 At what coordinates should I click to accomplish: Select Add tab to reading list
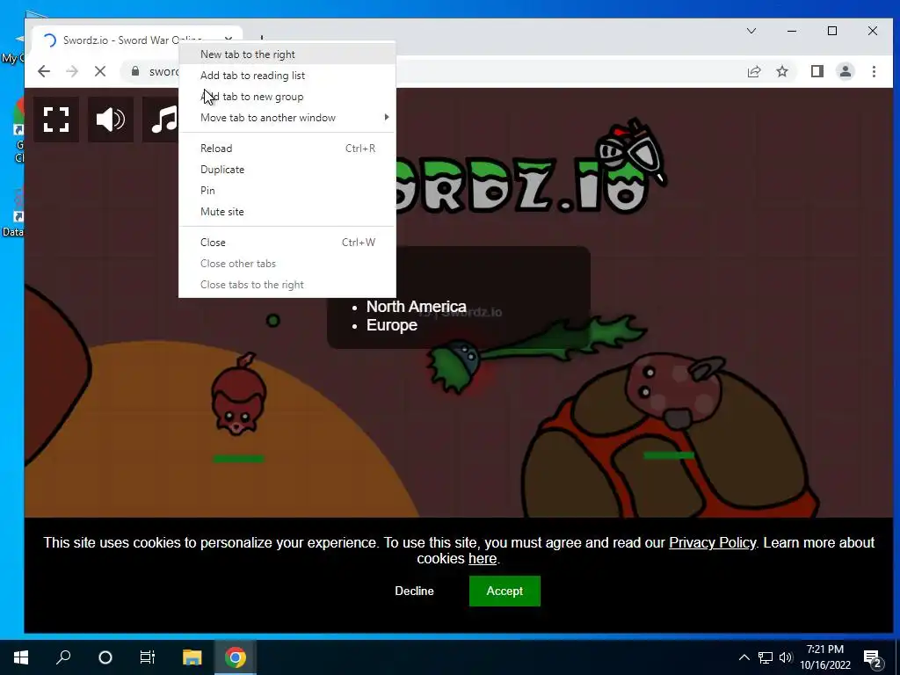coord(287,76)
